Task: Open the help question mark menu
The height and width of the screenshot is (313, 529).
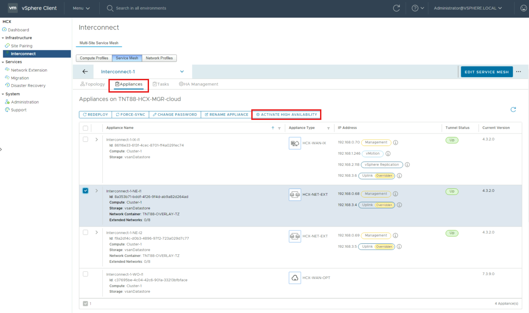Action: point(417,8)
